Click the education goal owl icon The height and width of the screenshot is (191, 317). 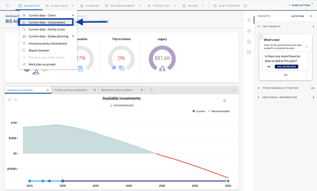[x=80, y=68]
